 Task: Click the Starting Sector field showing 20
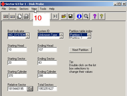17,63
